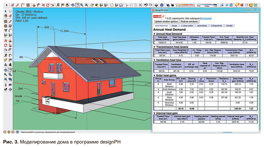264x147 pixels.
Task: Print the model with printer icon
Action: coord(156,5)
